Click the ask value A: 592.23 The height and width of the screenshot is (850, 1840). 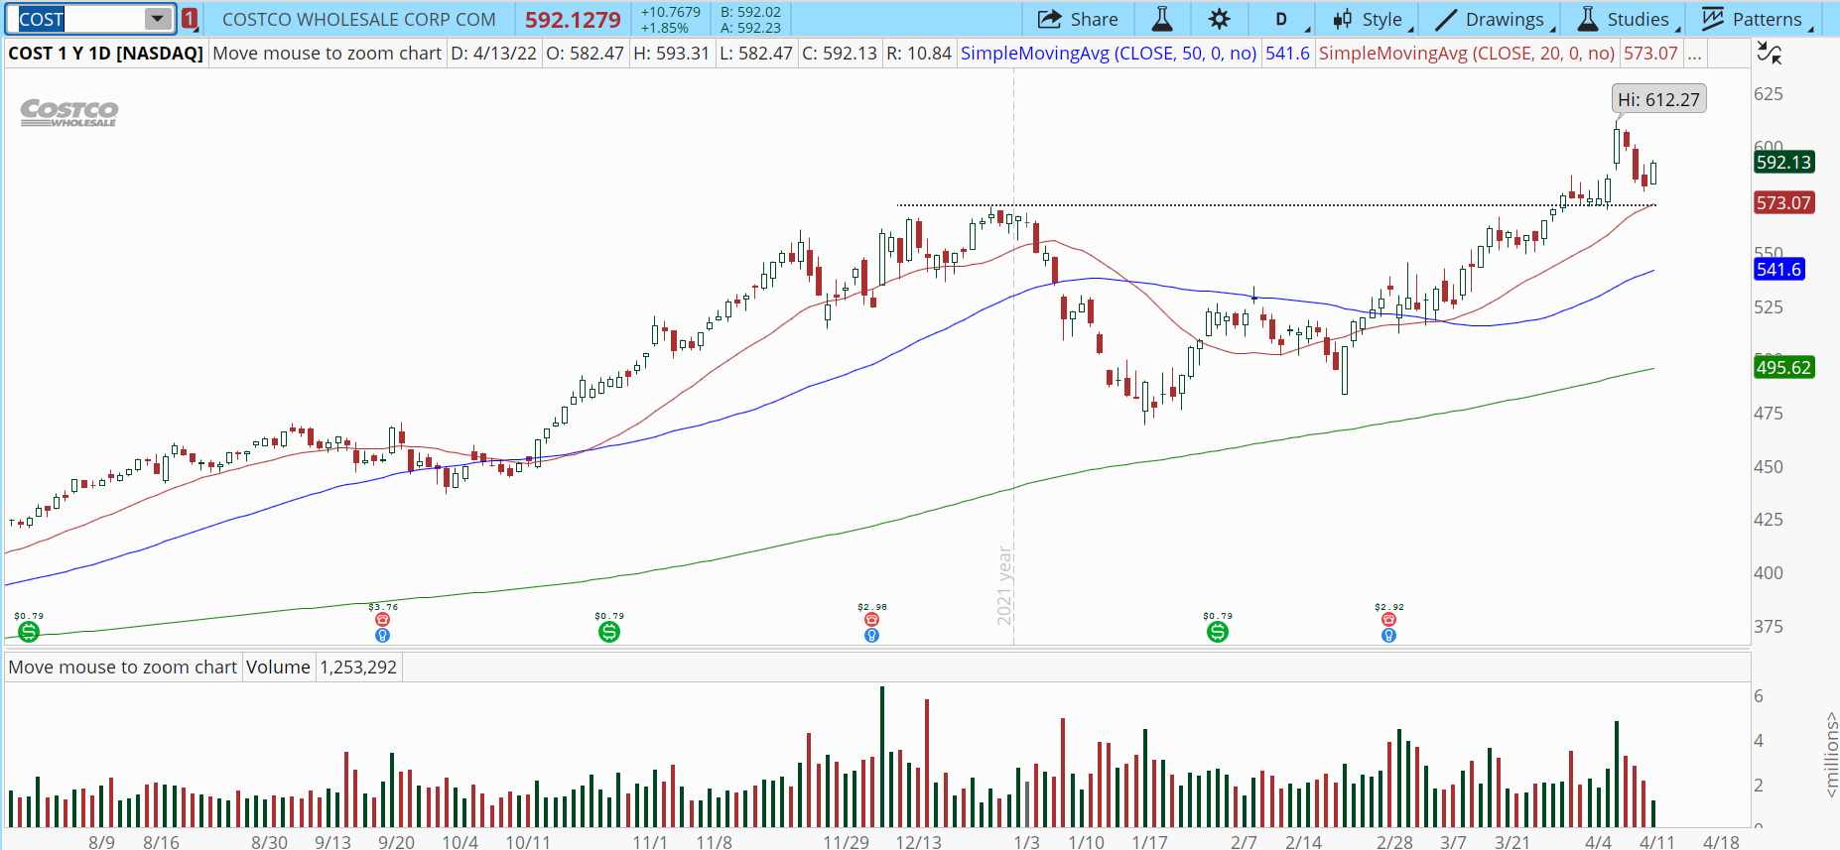click(750, 28)
